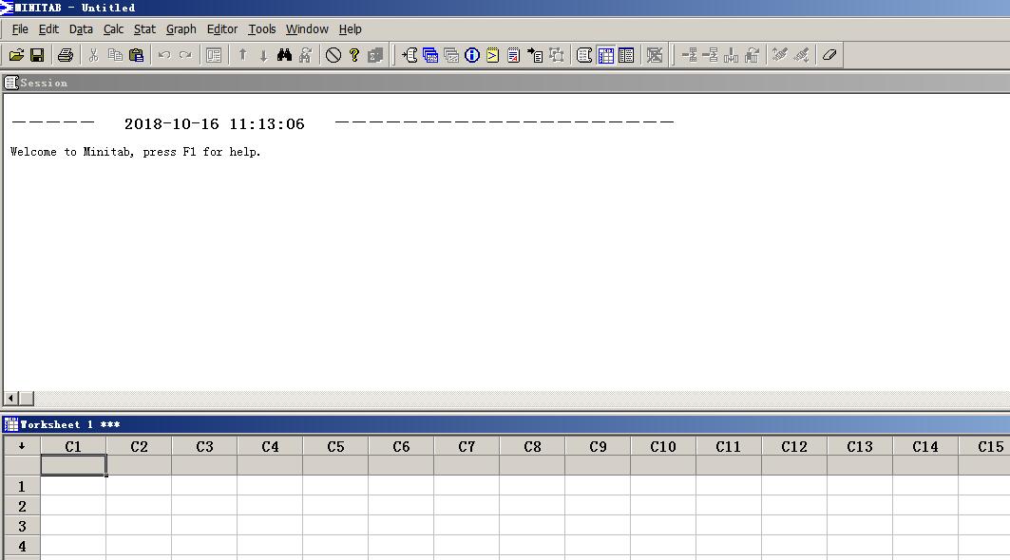Show Worksheets folder icon
The height and width of the screenshot is (560, 1010).
[430, 55]
